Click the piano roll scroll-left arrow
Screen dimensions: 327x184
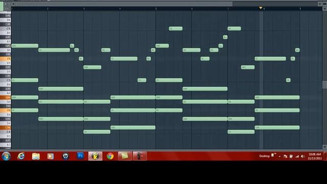coord(14,4)
